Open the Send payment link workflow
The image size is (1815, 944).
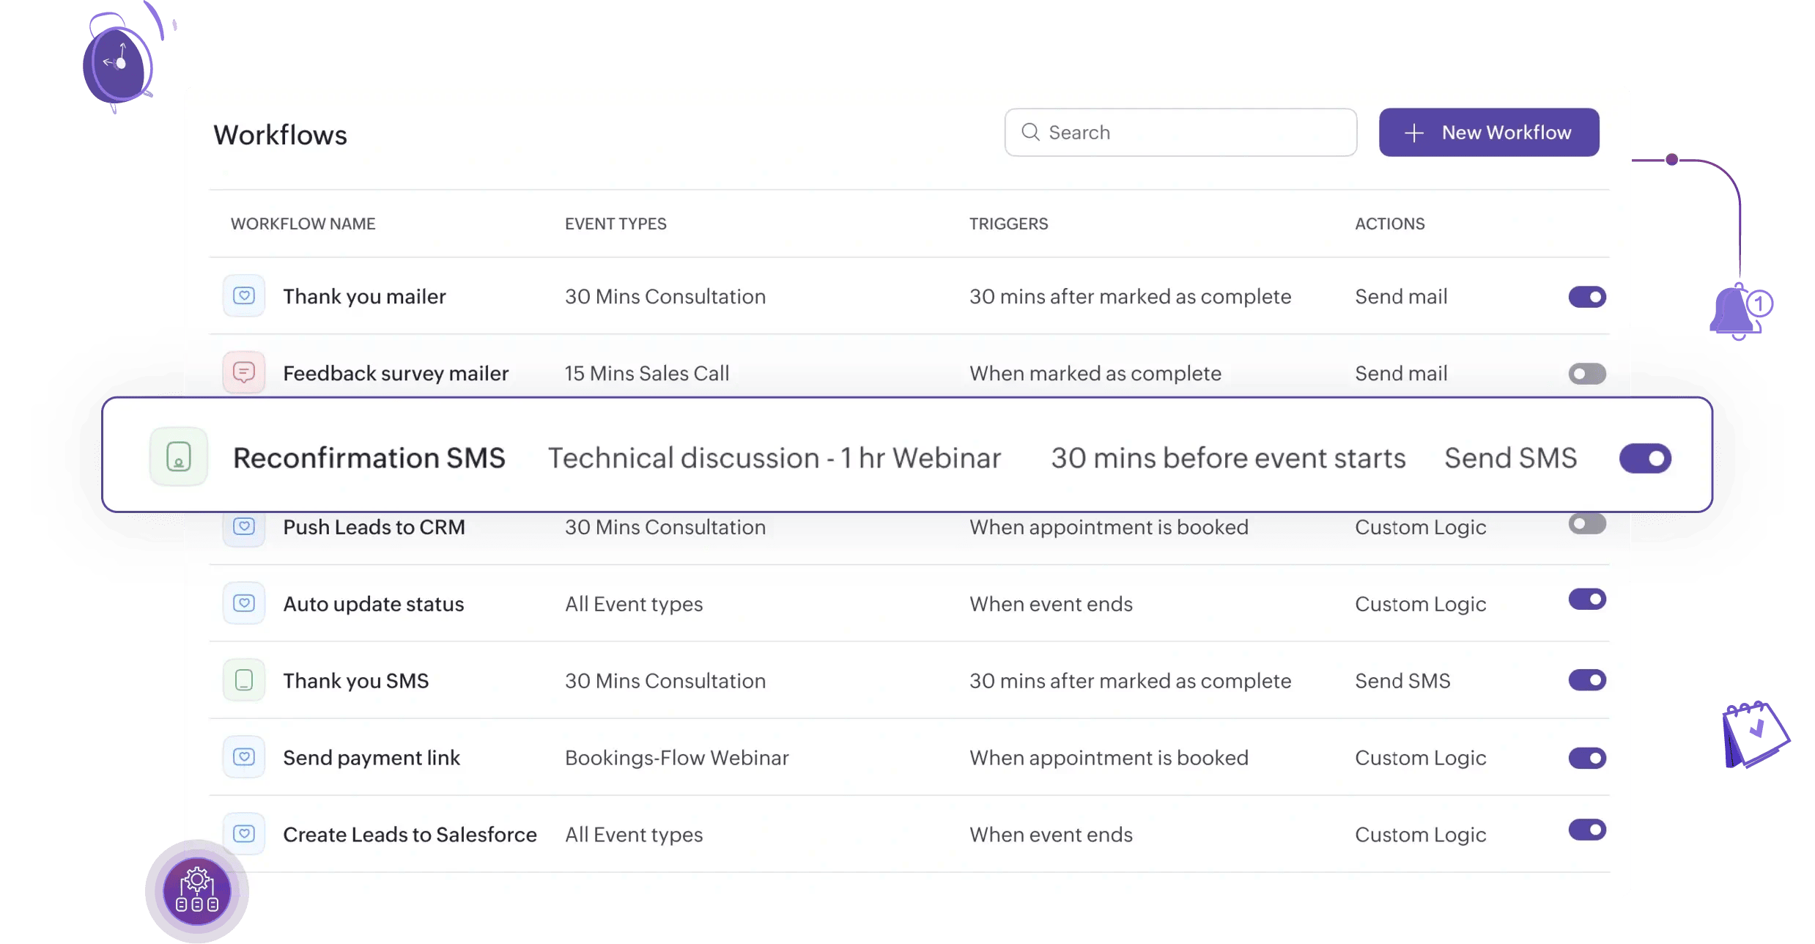371,758
